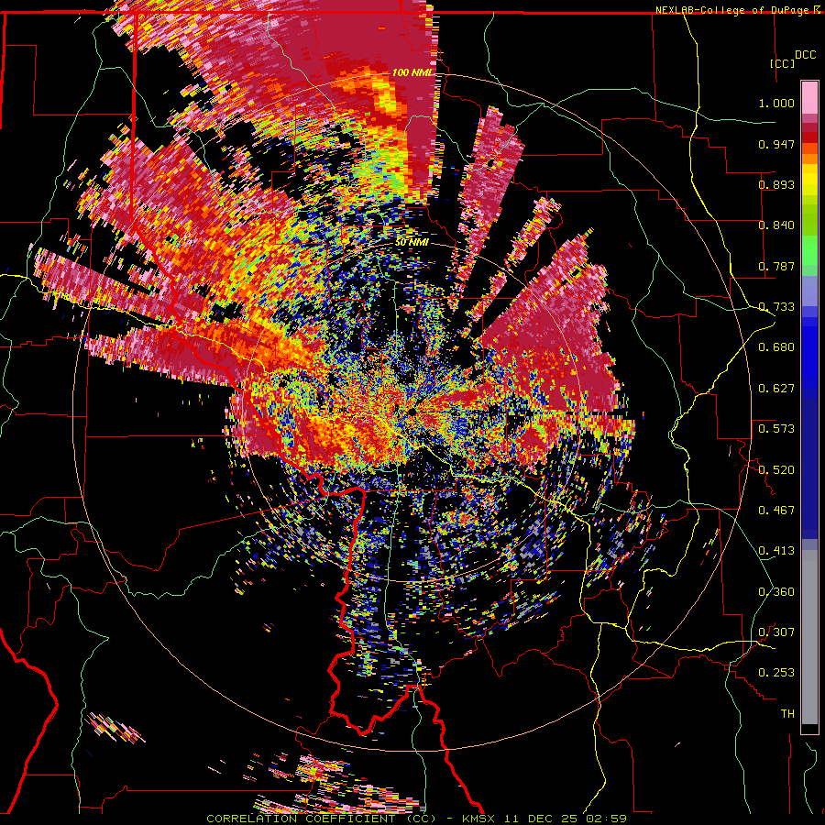
Task: Click the radar site at the map center
Action: click(412, 412)
